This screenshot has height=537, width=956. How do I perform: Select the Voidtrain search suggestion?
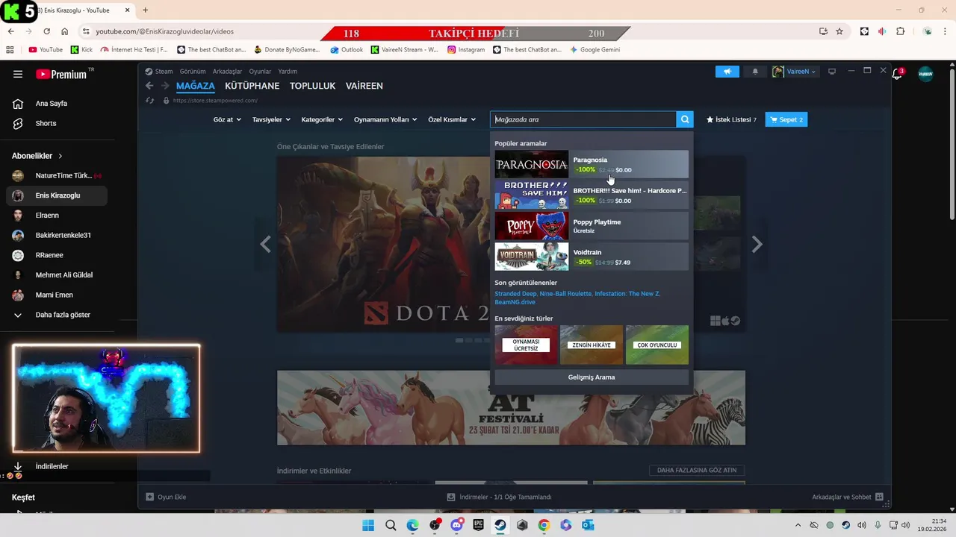coord(592,257)
